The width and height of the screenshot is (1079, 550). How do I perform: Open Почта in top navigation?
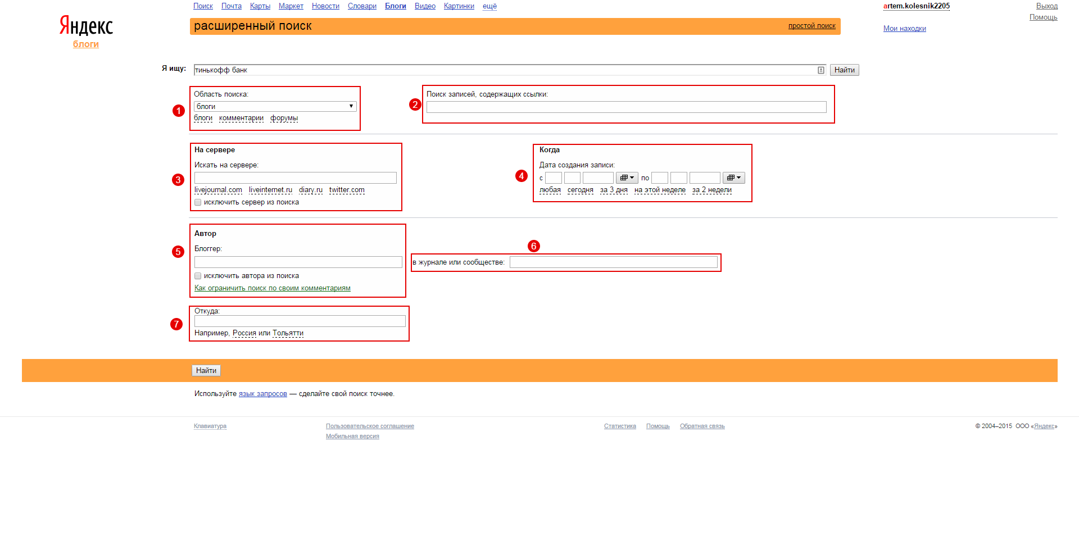[x=232, y=6]
